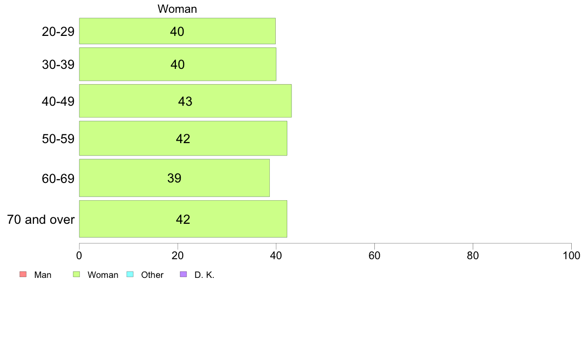
Task: Click the 60 tick on the x-axis
Action: tap(374, 255)
